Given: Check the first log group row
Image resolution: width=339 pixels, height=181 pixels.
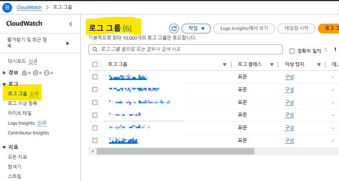Looking at the screenshot, I should click(95, 77).
